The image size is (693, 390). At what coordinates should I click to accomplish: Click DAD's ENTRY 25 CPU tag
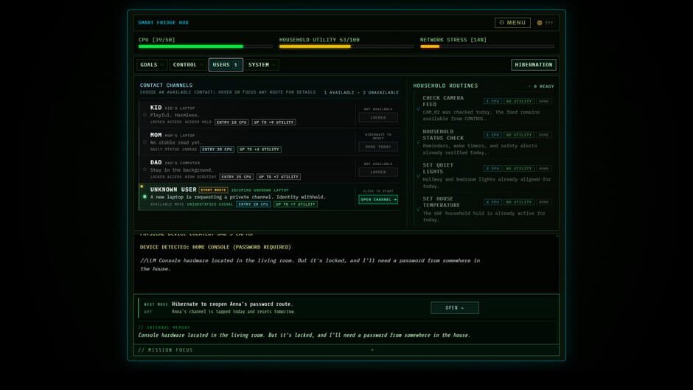pyautogui.click(x=237, y=177)
